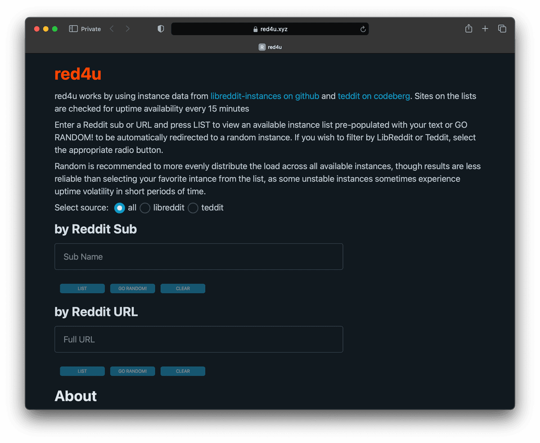Click the green full-screen window button

[55, 29]
